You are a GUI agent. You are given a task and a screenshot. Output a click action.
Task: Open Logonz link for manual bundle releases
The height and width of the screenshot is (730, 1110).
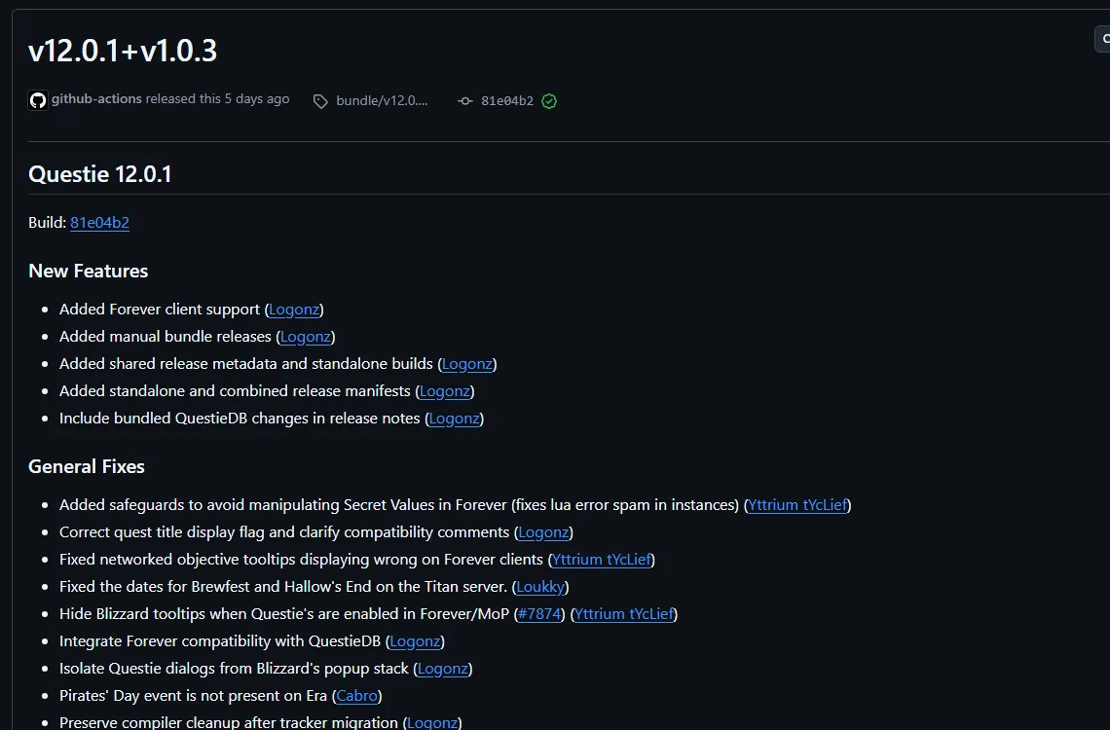tap(305, 337)
